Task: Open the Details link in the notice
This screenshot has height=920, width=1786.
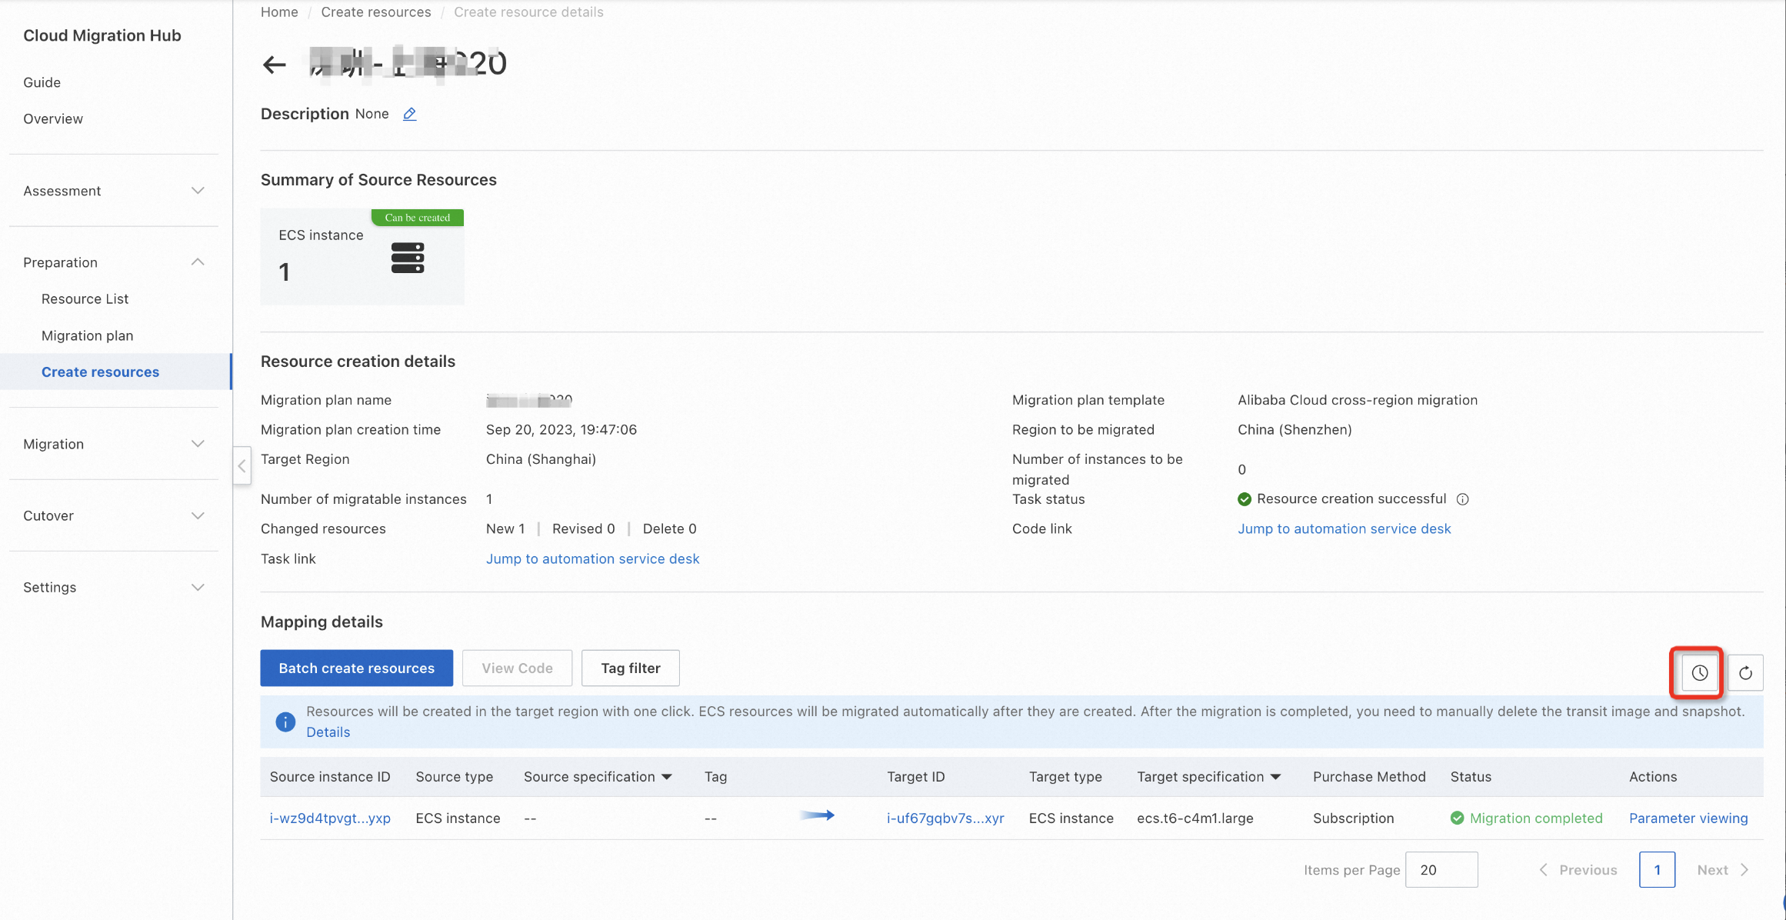Action: pyautogui.click(x=328, y=732)
